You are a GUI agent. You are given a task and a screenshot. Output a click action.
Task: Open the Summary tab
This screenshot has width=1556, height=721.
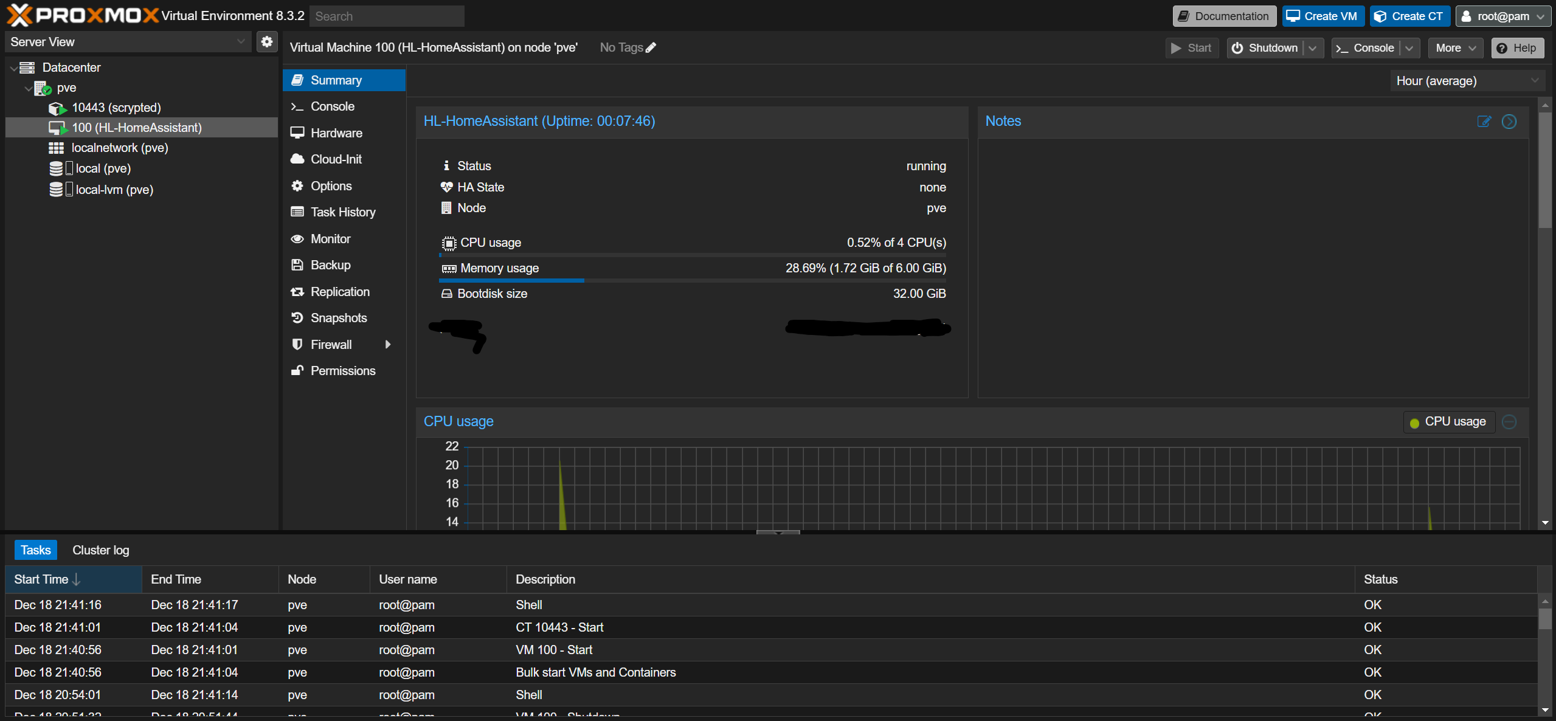pos(344,80)
